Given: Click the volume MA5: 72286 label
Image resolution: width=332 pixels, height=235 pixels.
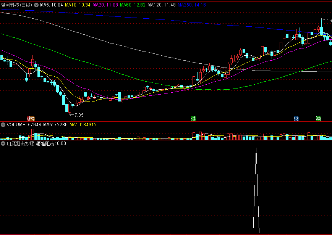Looking at the screenshot, I should point(55,125).
